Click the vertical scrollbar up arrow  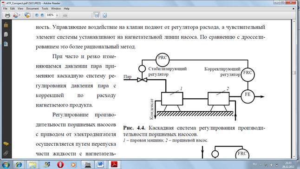click(x=294, y=21)
